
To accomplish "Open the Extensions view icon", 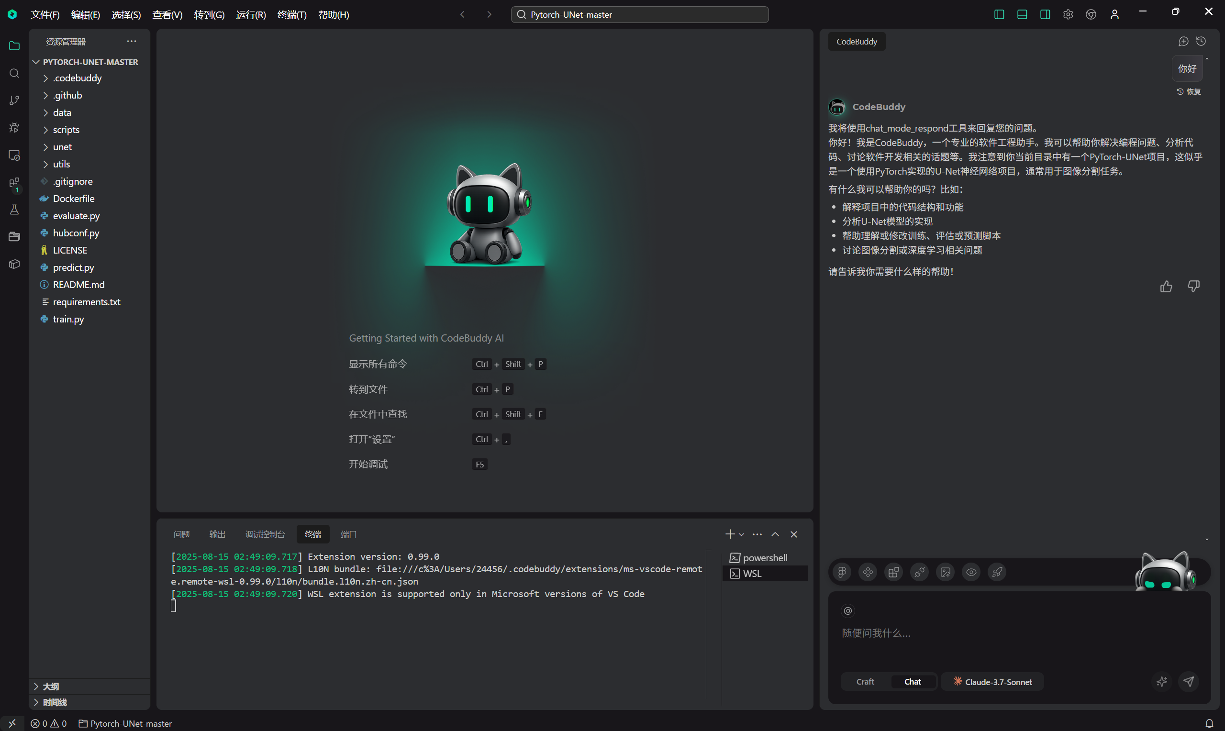I will point(14,183).
